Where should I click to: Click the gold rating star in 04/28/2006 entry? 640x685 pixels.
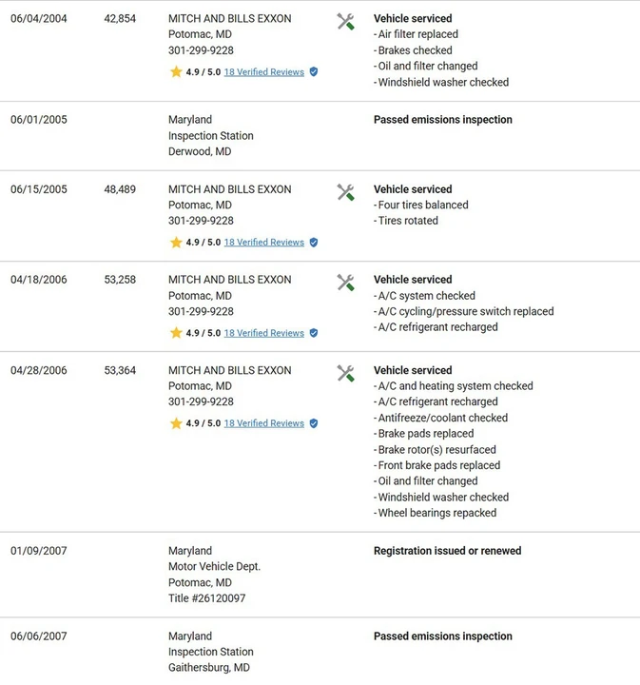[x=176, y=423]
